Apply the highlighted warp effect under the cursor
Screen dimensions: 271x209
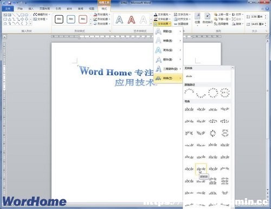pos(201,169)
